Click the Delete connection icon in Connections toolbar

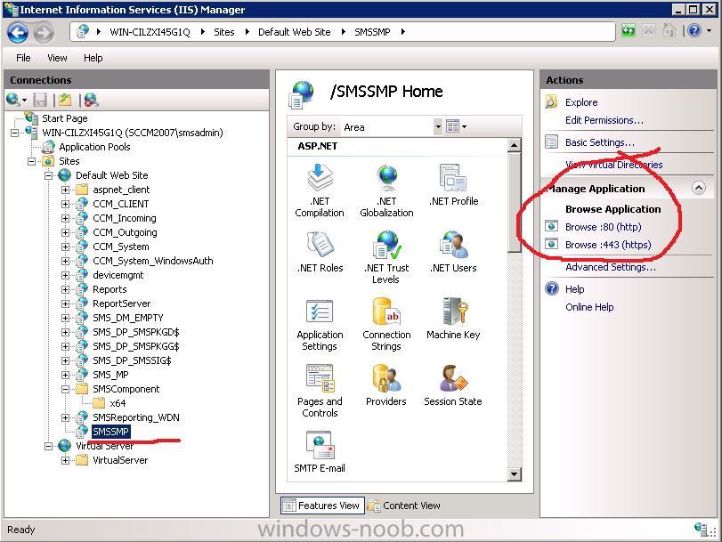[x=91, y=100]
